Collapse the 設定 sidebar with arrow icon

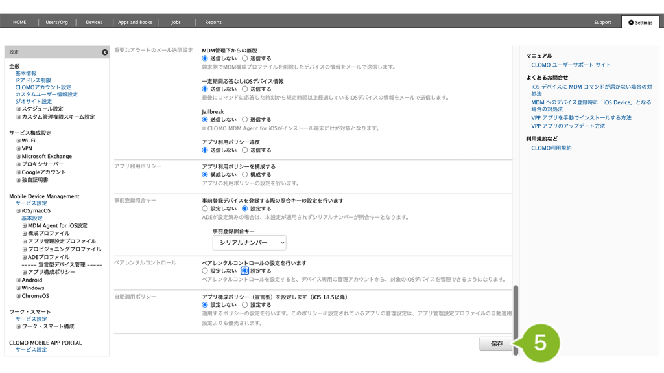(104, 52)
